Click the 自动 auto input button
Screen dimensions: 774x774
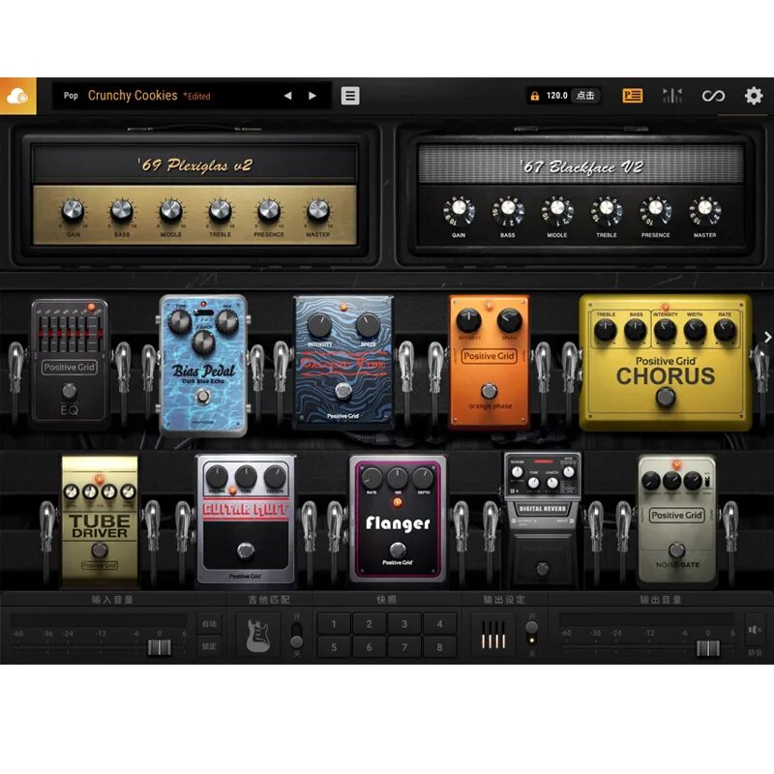click(209, 624)
